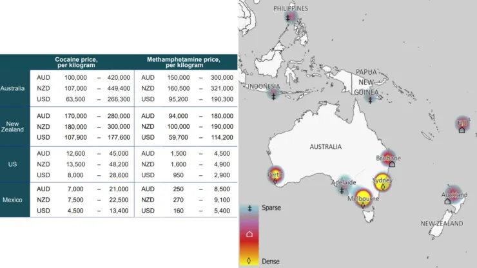Select the Sydney dense diamond marker
This screenshot has width=477, height=268.
coord(383,187)
